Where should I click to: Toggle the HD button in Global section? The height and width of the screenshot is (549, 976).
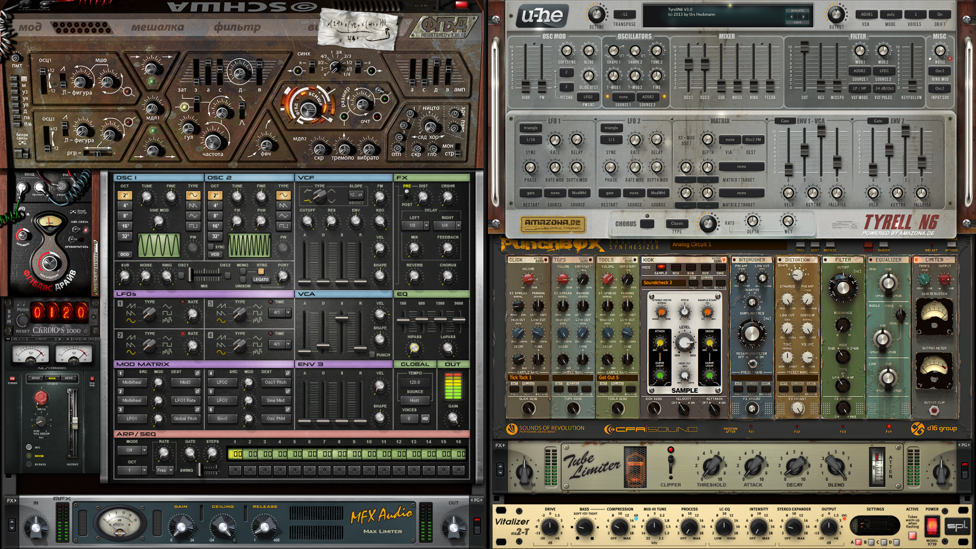click(425, 418)
